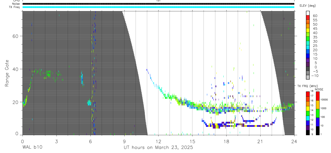Click the green segment of NOISE legend
This screenshot has width=331, height=153.
(x=318, y=113)
